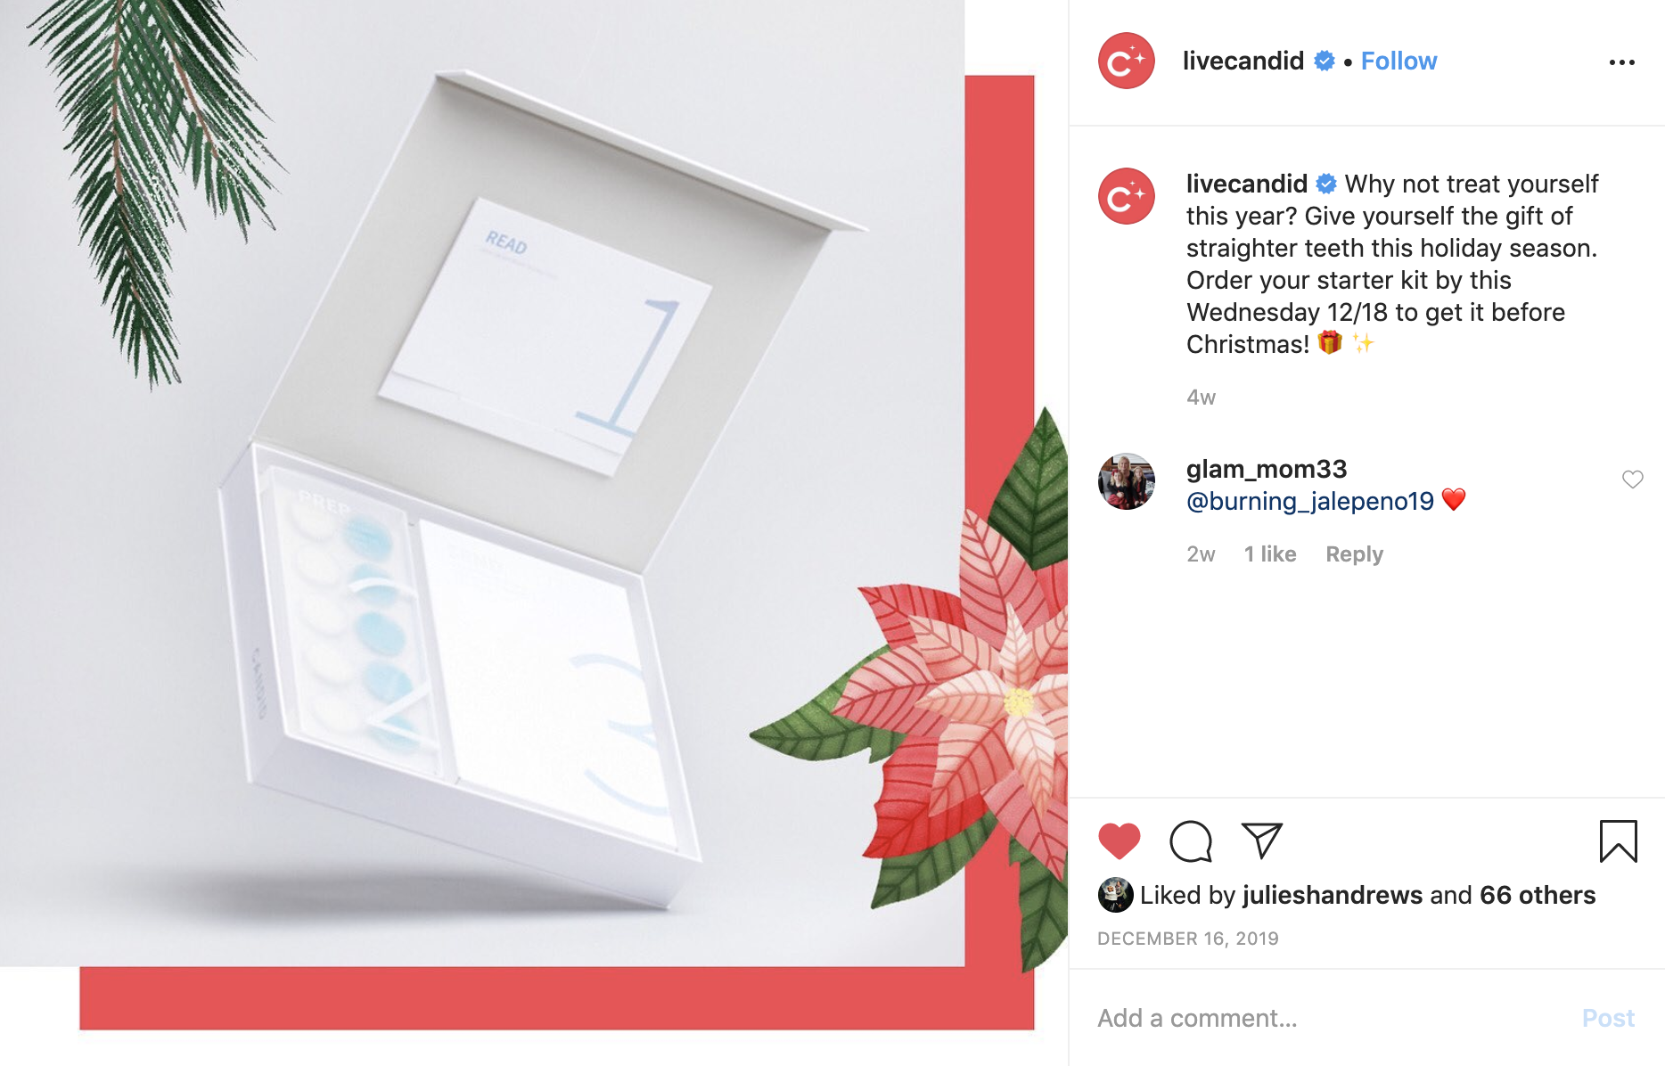The width and height of the screenshot is (1665, 1066).
Task: Follow the livecandid account
Action: point(1398,61)
